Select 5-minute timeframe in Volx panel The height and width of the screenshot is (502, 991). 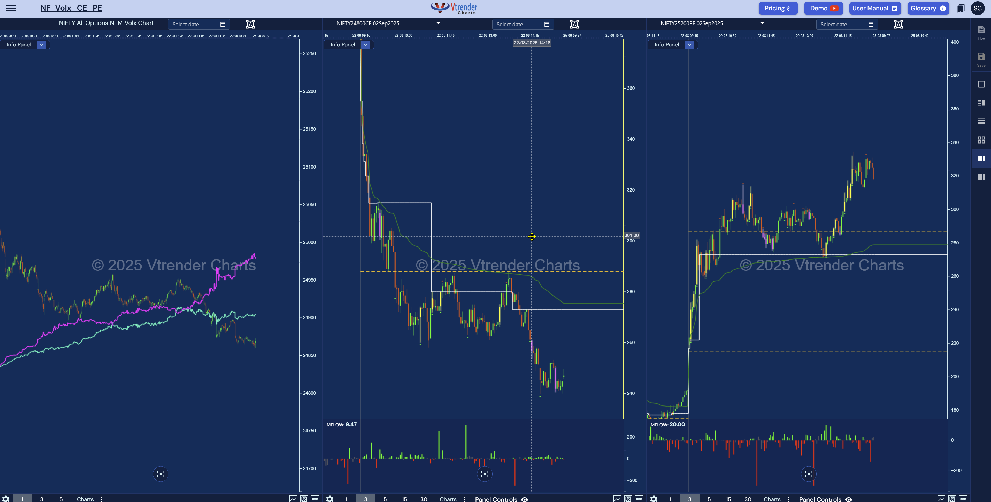tap(61, 499)
